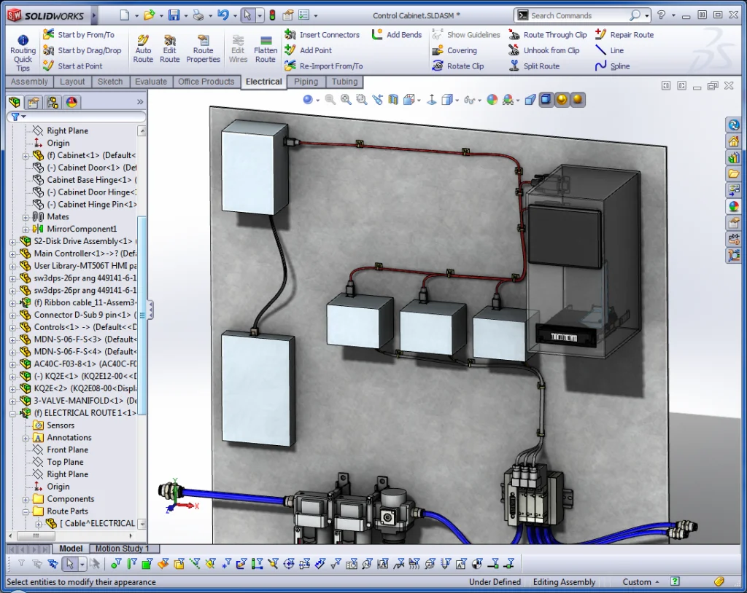747x593 pixels.
Task: Click the Repair Route command
Action: click(631, 34)
